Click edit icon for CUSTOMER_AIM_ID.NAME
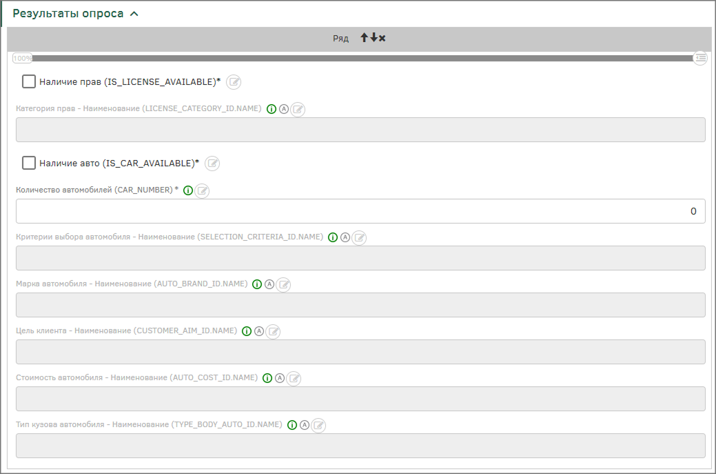The width and height of the screenshot is (716, 474). coord(274,331)
